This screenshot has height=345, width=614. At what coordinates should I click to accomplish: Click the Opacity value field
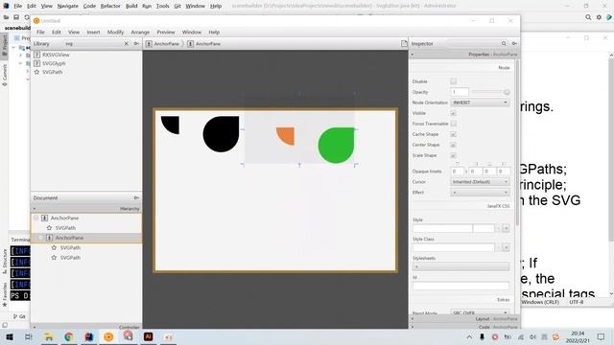460,92
